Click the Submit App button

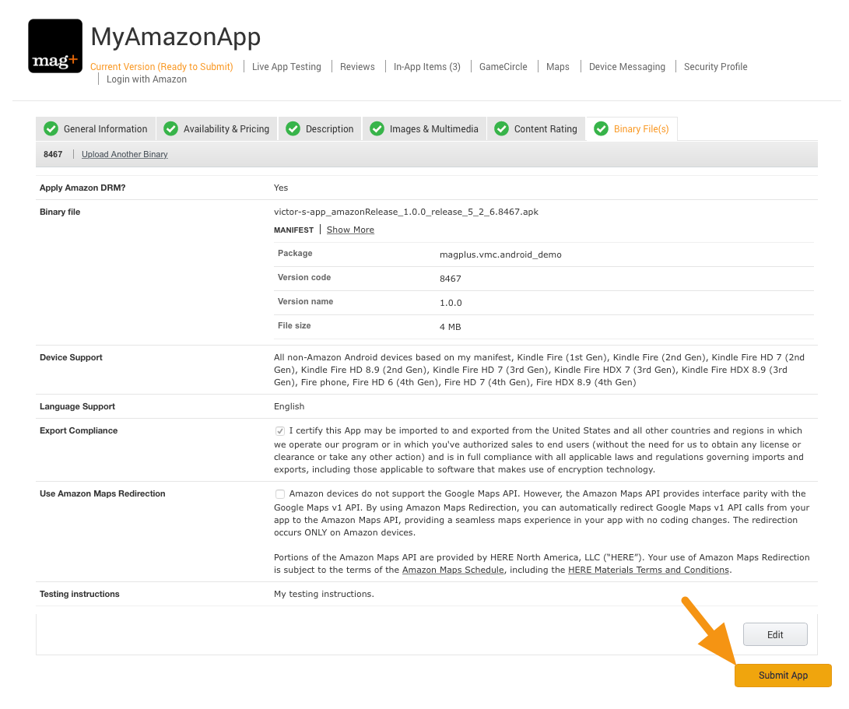click(x=783, y=676)
